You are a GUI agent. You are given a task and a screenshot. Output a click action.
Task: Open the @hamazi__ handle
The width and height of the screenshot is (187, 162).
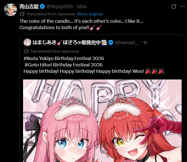coord(127,43)
